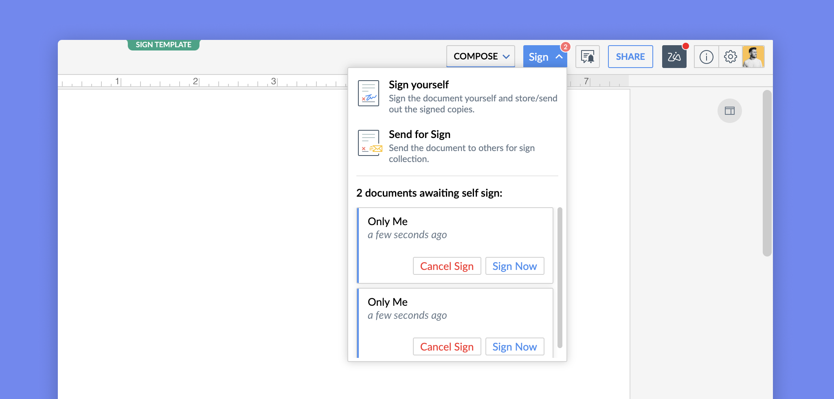Click the SIGN TEMPLATE tag
The height and width of the screenshot is (399, 834).
pos(163,45)
